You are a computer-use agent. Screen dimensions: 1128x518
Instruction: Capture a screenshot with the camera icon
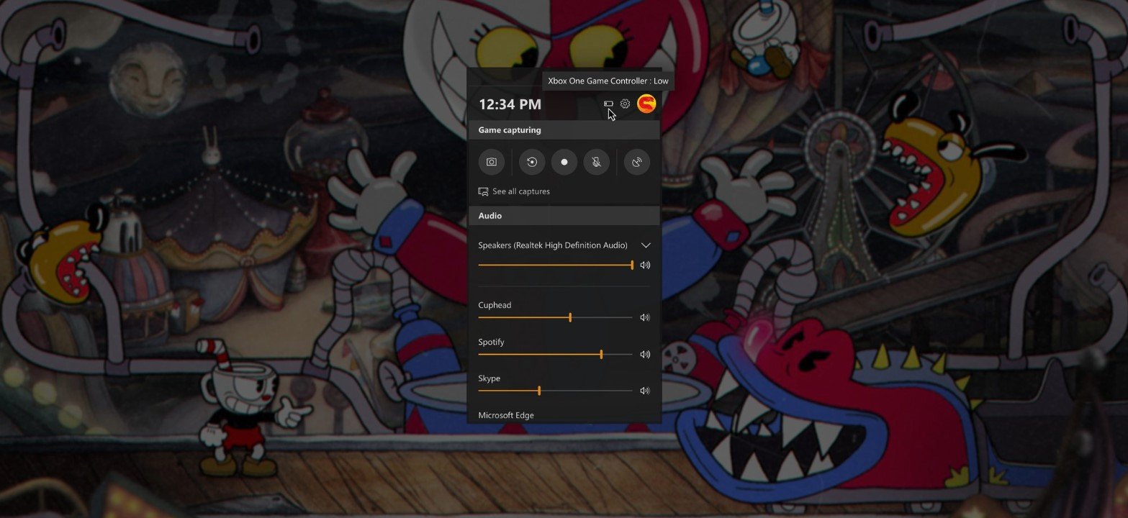click(492, 162)
